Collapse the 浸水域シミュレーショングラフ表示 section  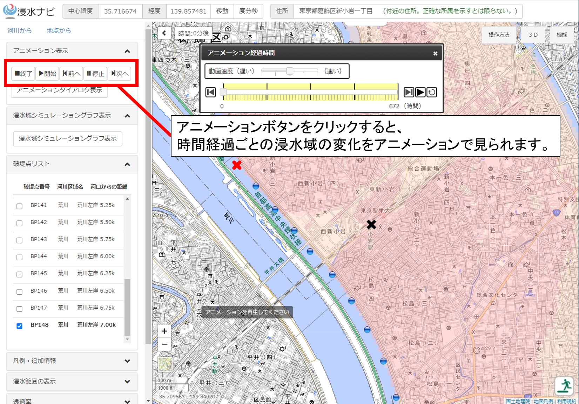click(127, 116)
